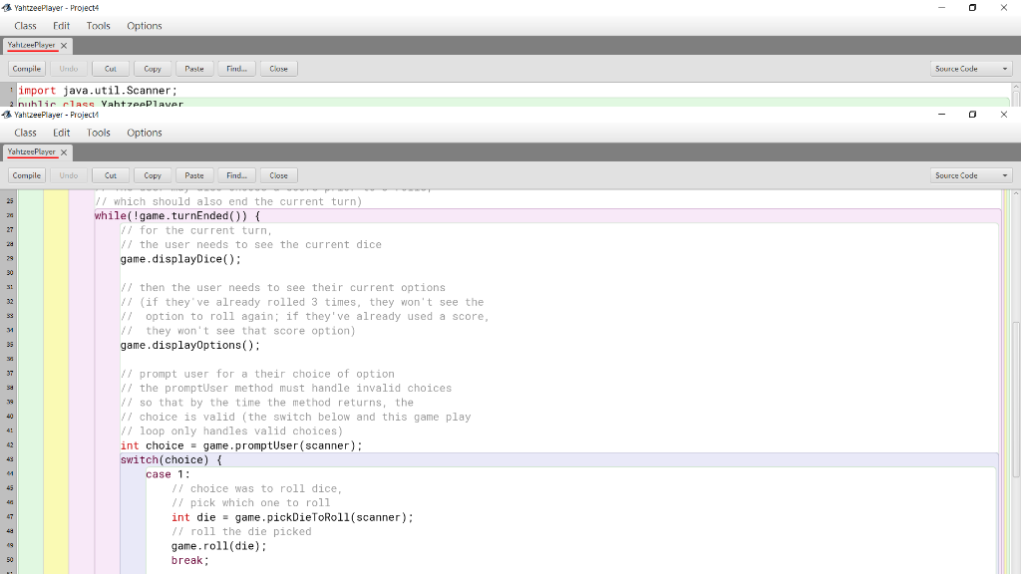Open the Find dialog
Screen dimensions: 1021x574
tap(236, 174)
